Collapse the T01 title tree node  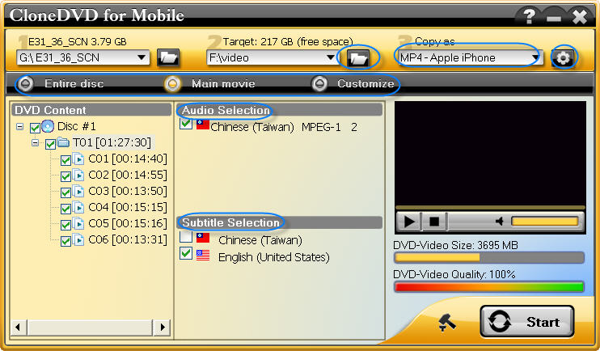(x=36, y=143)
